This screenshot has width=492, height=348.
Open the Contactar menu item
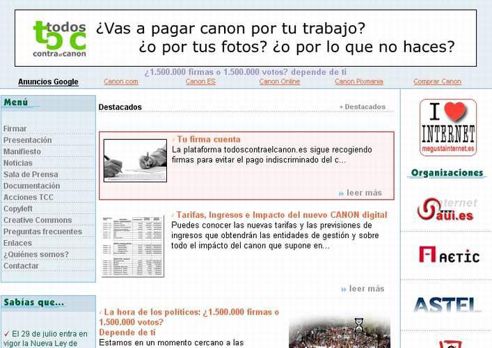(x=21, y=266)
